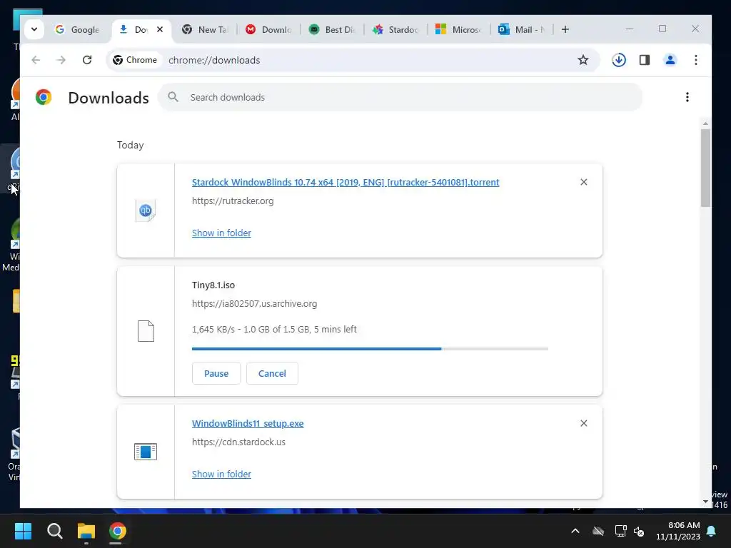Click the Chrome site info chip

pos(135,60)
